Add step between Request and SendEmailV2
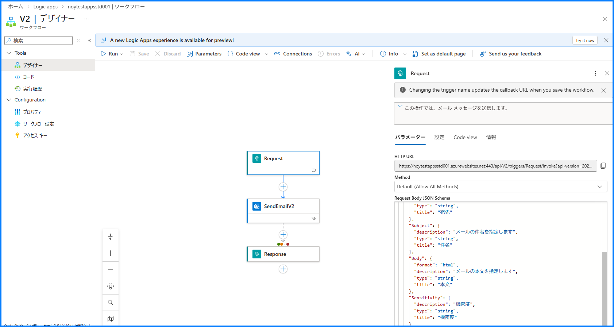This screenshot has height=327, width=614. (283, 187)
